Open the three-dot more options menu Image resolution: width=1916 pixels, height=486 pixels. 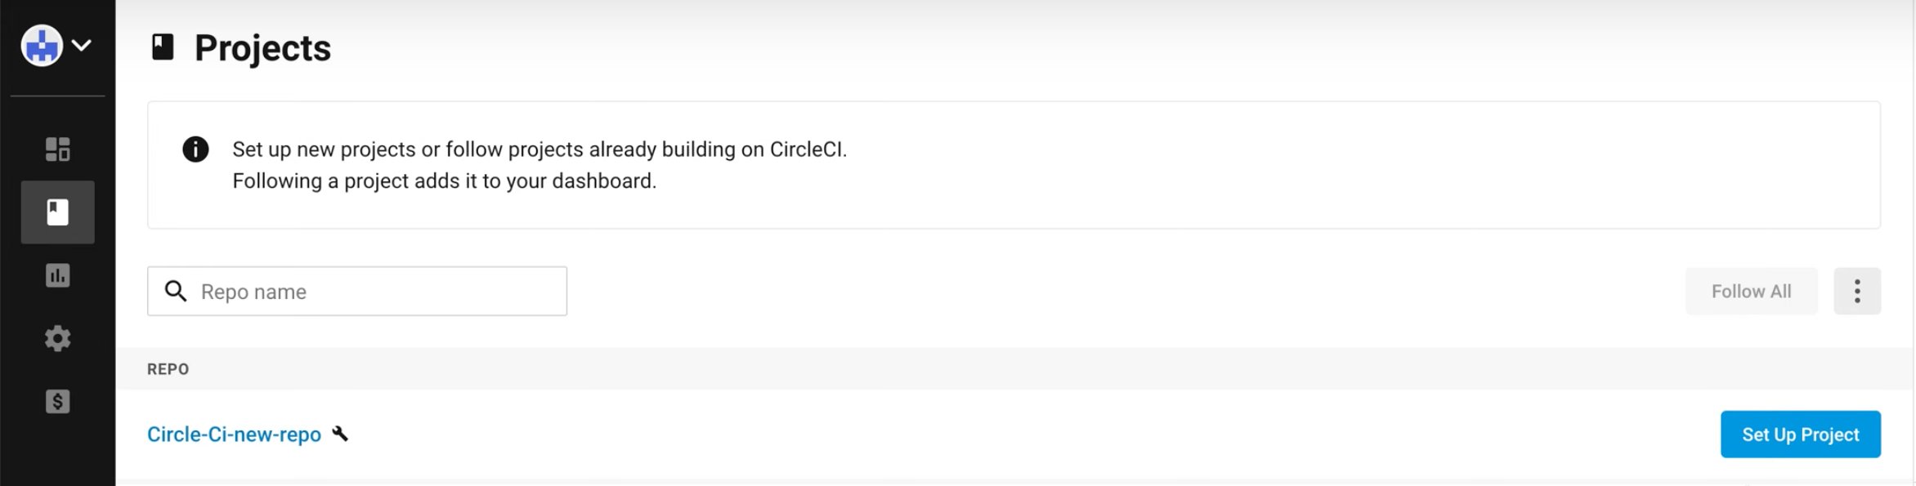point(1857,291)
